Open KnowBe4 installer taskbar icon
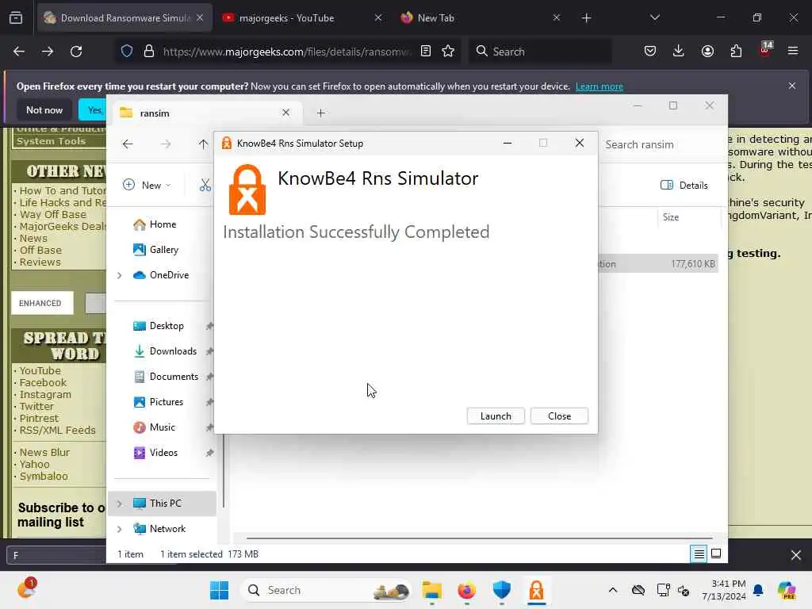 tap(536, 590)
